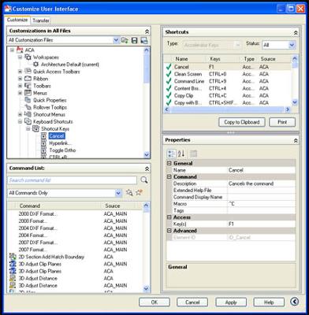Screen dimensions: 309x315
Task: Select Copy Clip row in shortcuts list
Action: [x=228, y=95]
